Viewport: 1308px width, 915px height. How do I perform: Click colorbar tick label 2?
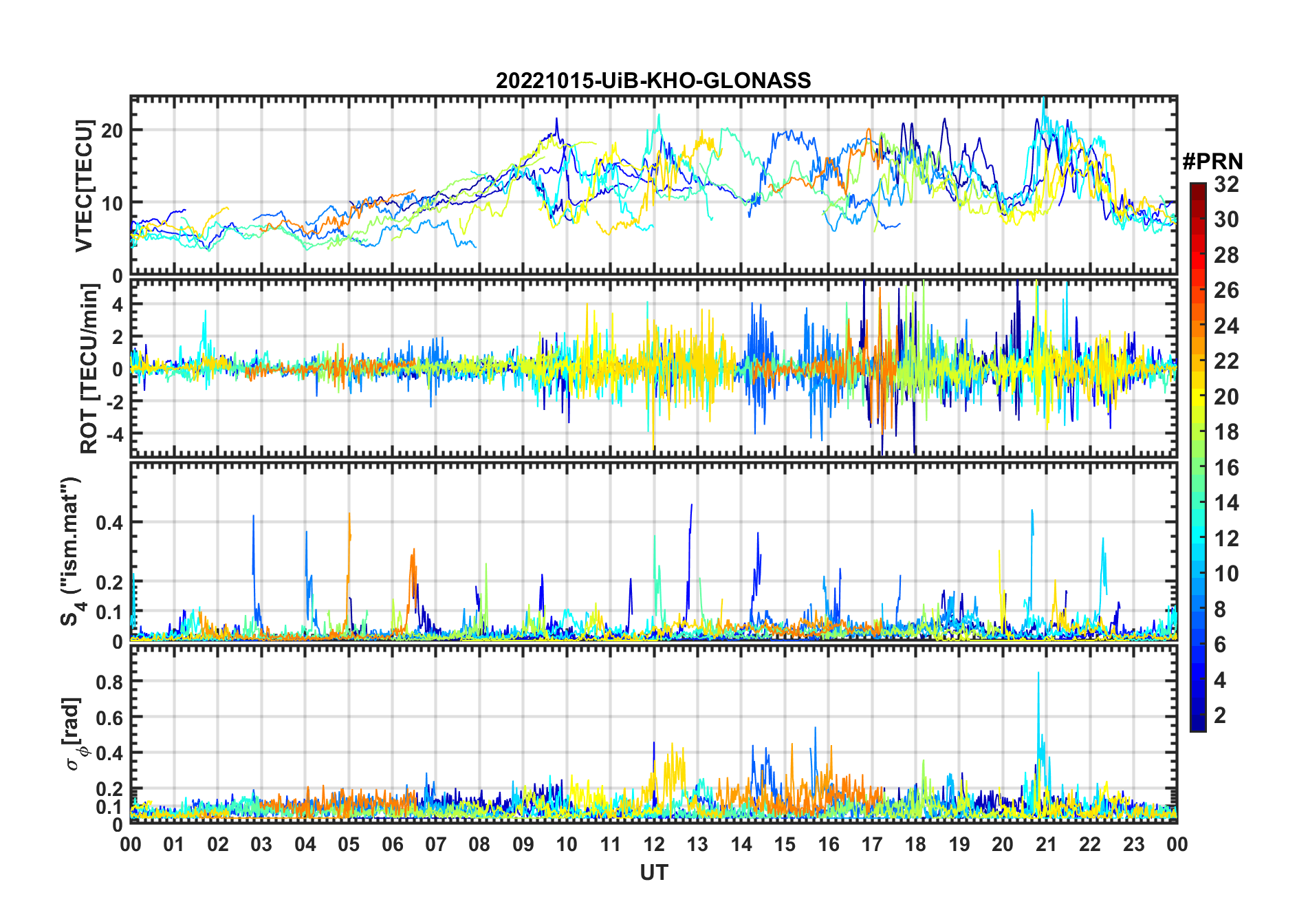[1220, 715]
